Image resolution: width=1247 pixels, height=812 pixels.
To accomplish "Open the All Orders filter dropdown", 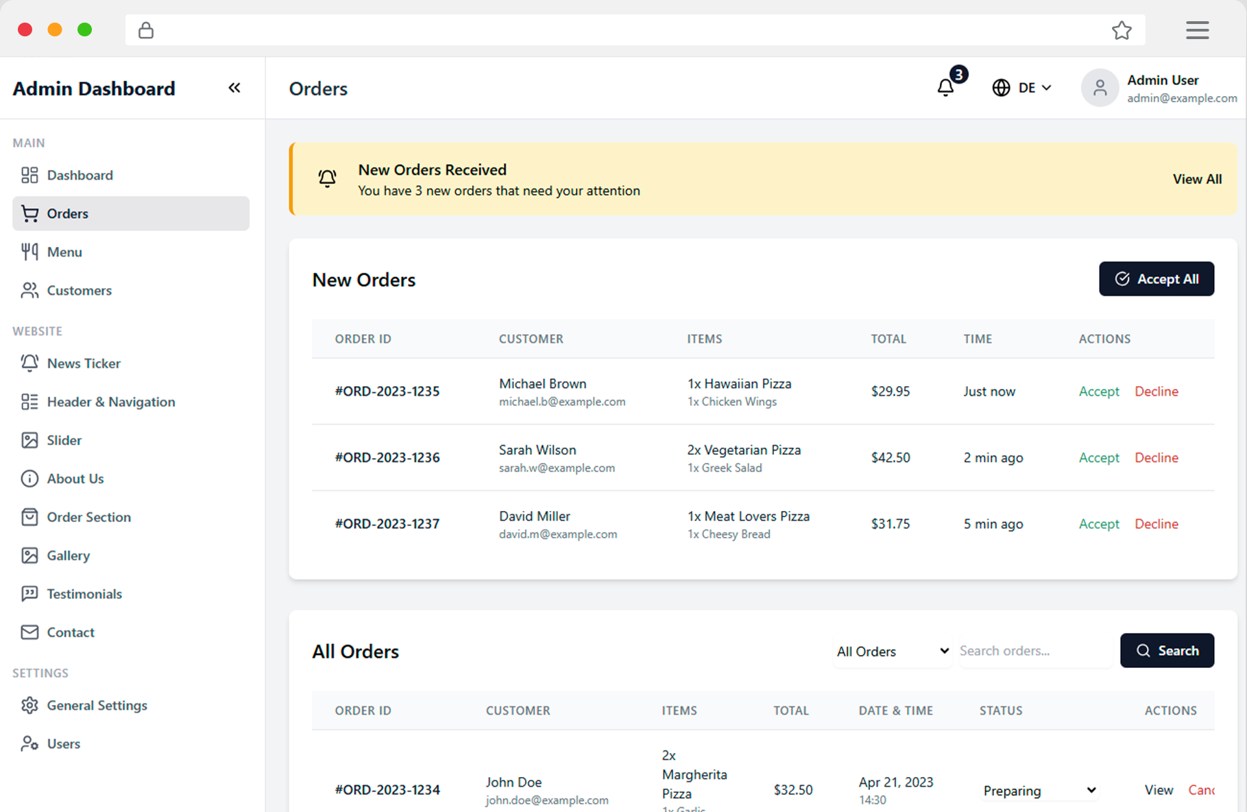I will [892, 651].
